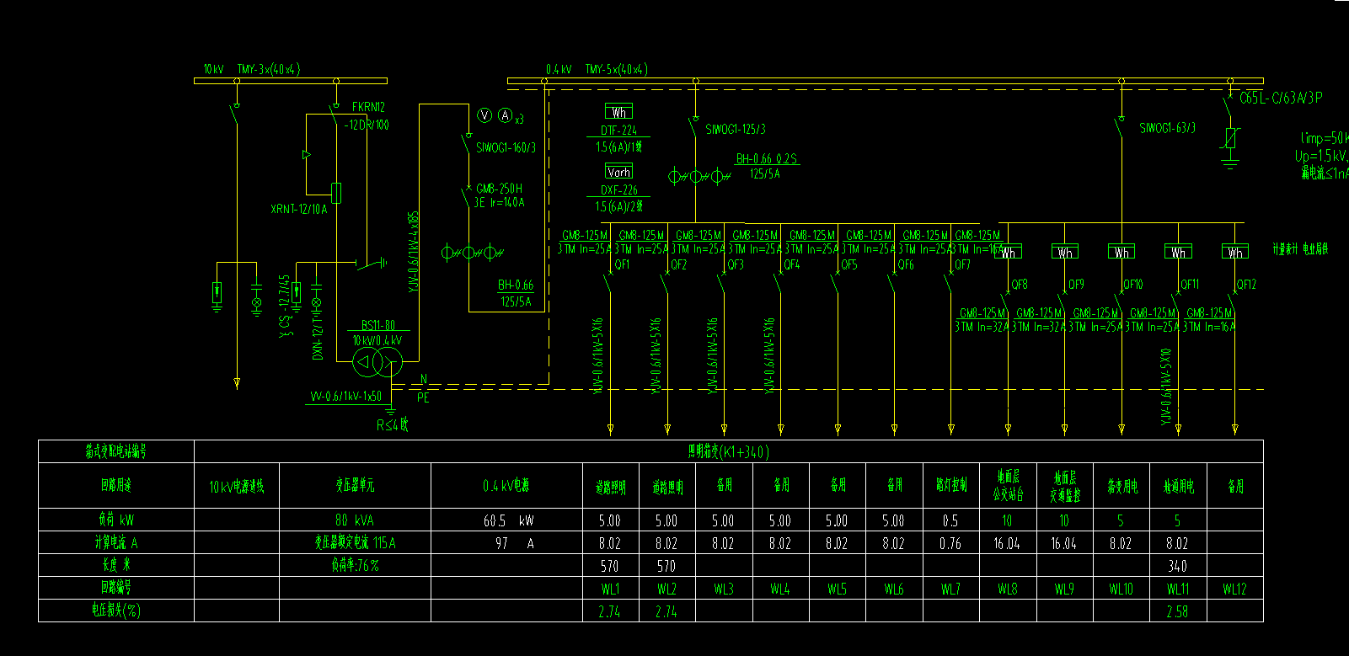Click the 'Q65L-C/63A/3P' label
This screenshot has height=656, width=1349.
click(x=1281, y=98)
